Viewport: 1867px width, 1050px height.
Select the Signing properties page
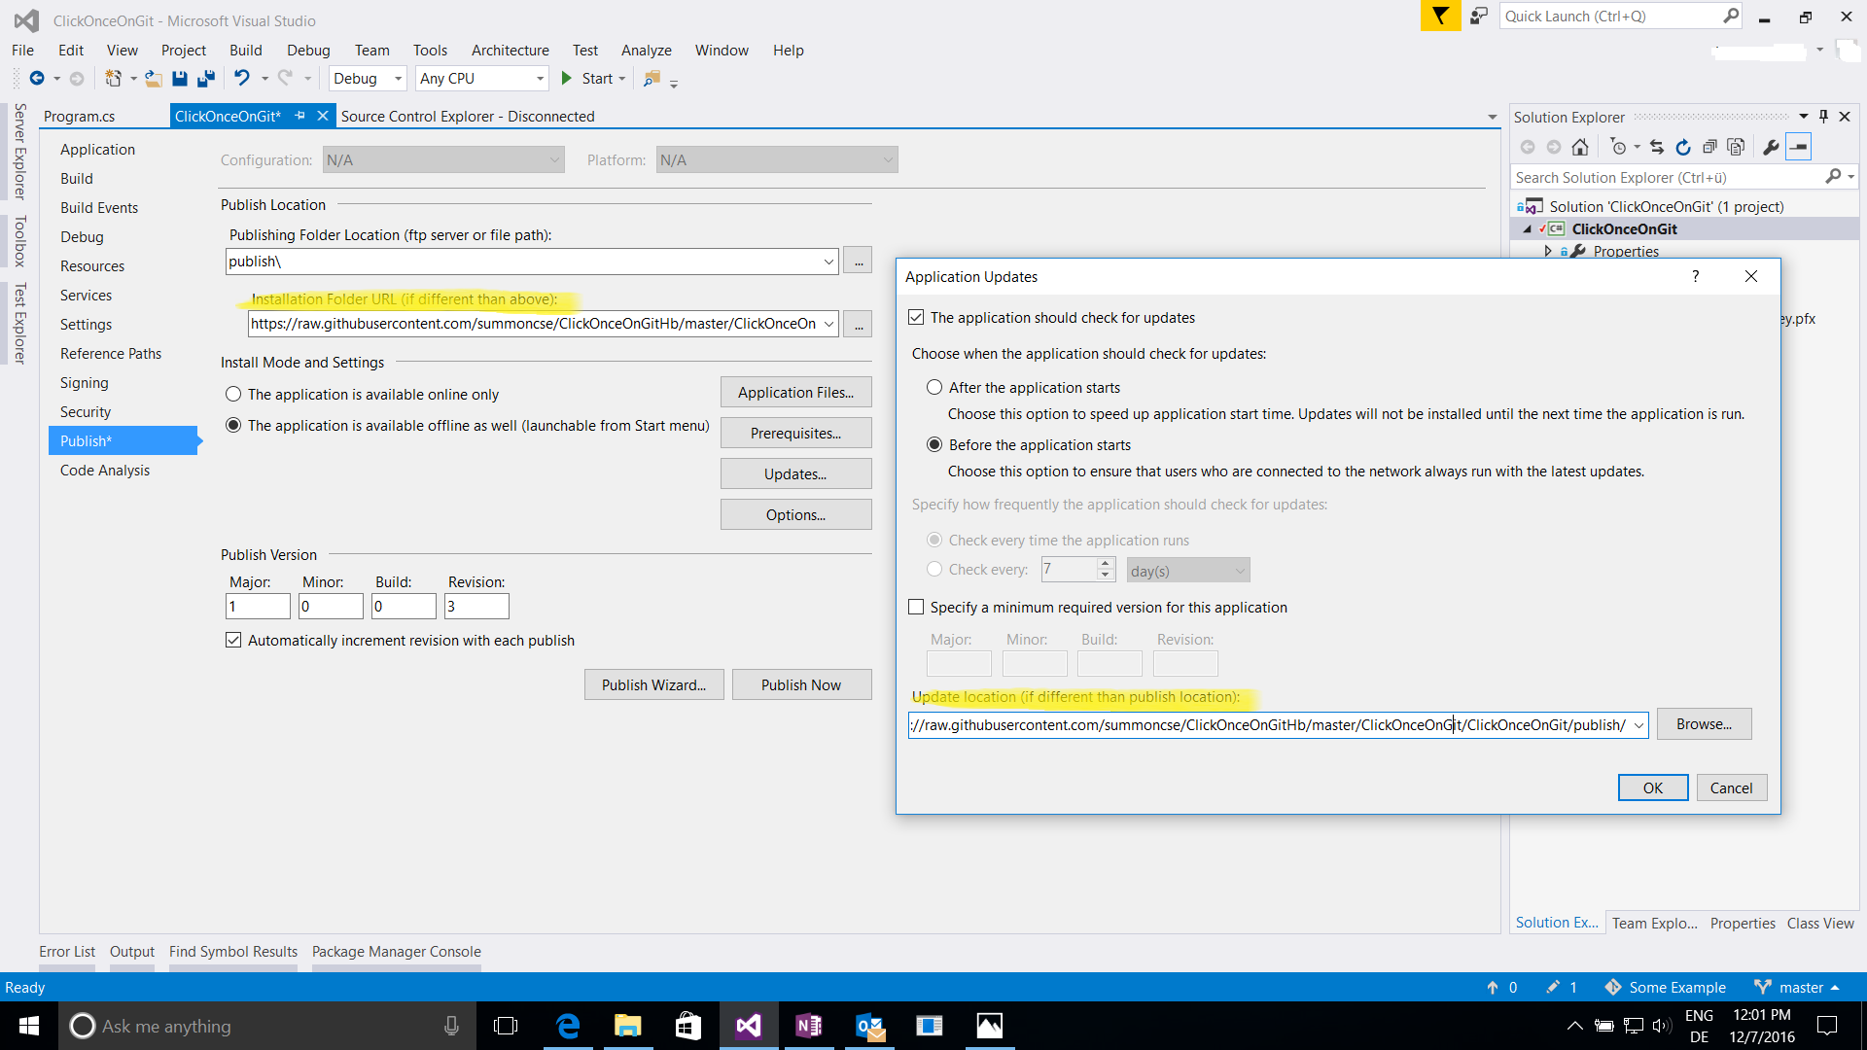(x=85, y=382)
